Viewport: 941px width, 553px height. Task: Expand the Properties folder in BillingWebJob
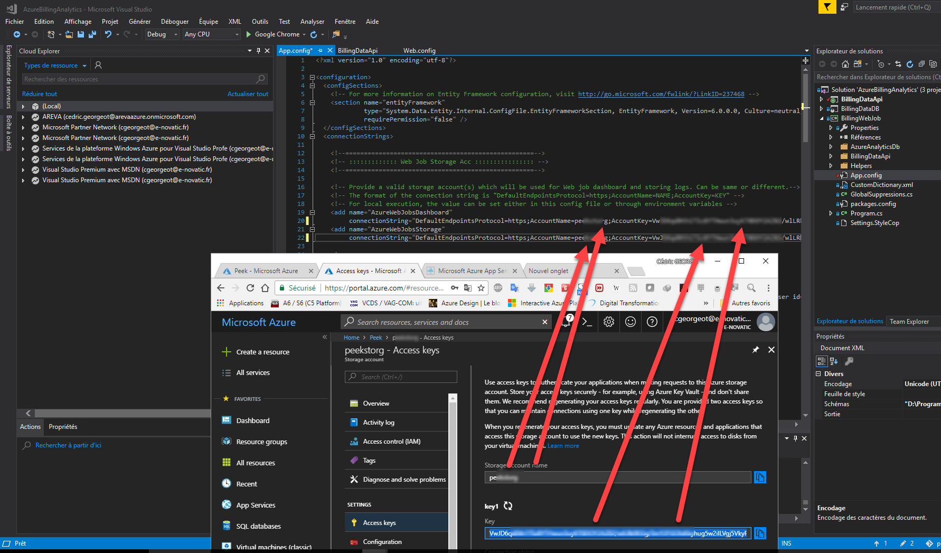pos(831,128)
